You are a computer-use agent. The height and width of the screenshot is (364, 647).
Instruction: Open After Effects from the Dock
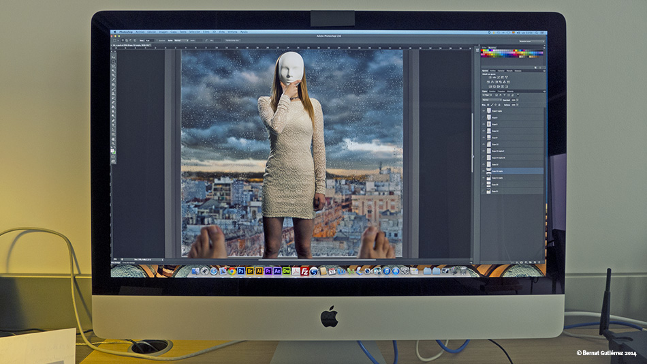277,271
